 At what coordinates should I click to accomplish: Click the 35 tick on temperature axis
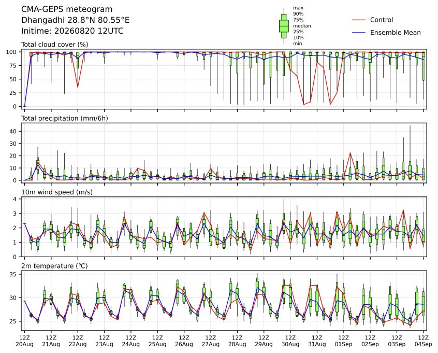[13, 274]
